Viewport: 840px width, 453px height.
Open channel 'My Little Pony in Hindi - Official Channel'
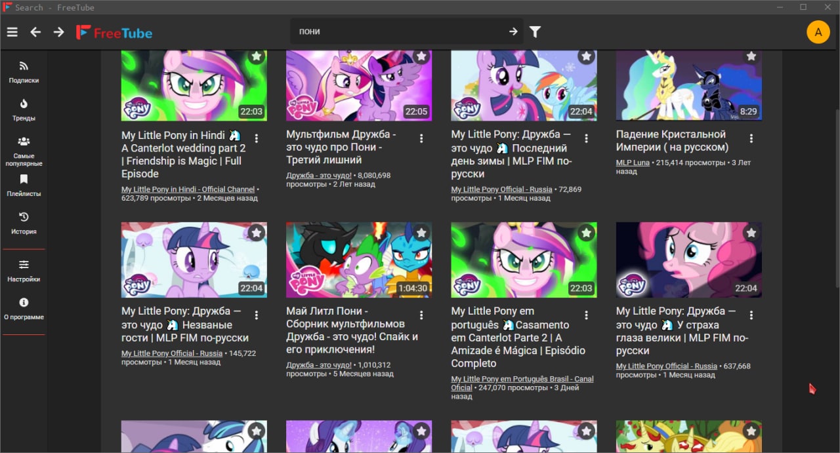point(188,189)
